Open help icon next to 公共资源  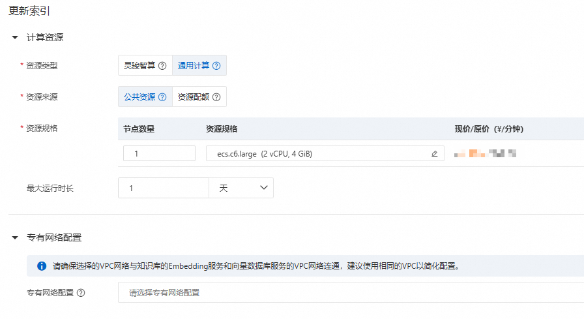162,97
